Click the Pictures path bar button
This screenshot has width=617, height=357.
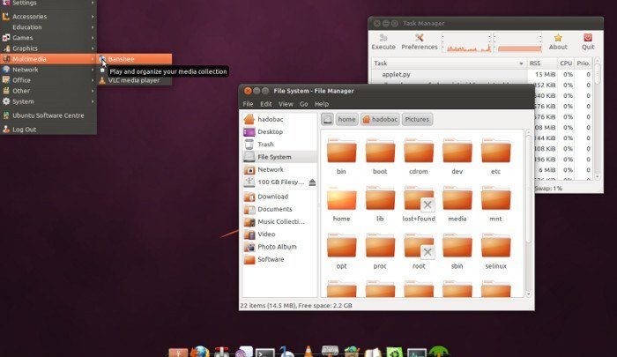(417, 119)
